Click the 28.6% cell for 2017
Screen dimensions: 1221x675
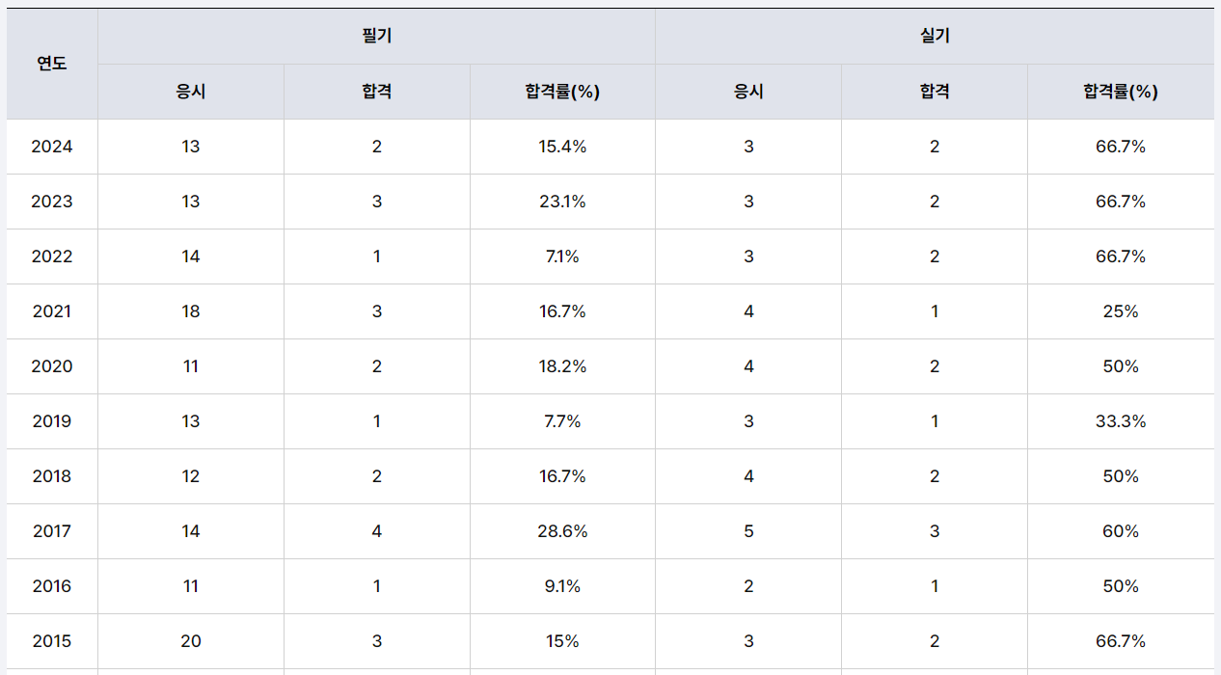coord(562,531)
